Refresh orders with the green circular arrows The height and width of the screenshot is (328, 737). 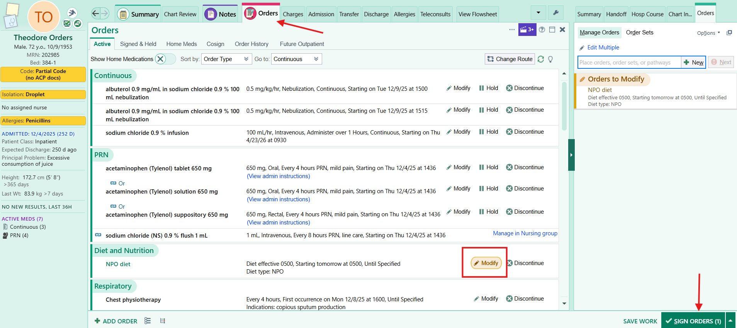point(541,59)
